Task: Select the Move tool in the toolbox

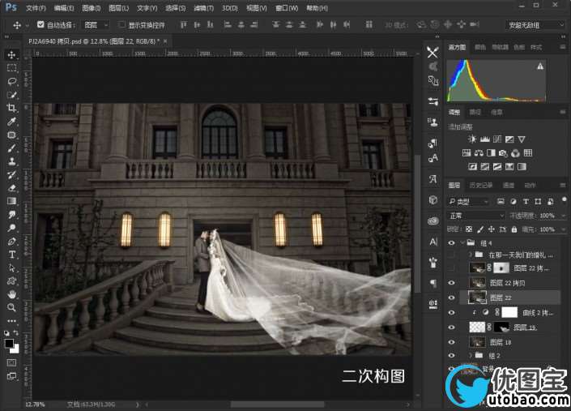Action: click(12, 54)
